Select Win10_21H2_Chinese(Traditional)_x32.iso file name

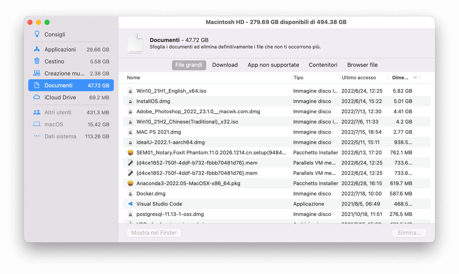(x=187, y=122)
